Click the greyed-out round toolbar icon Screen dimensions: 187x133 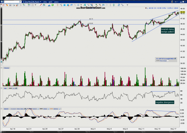pos(21,5)
